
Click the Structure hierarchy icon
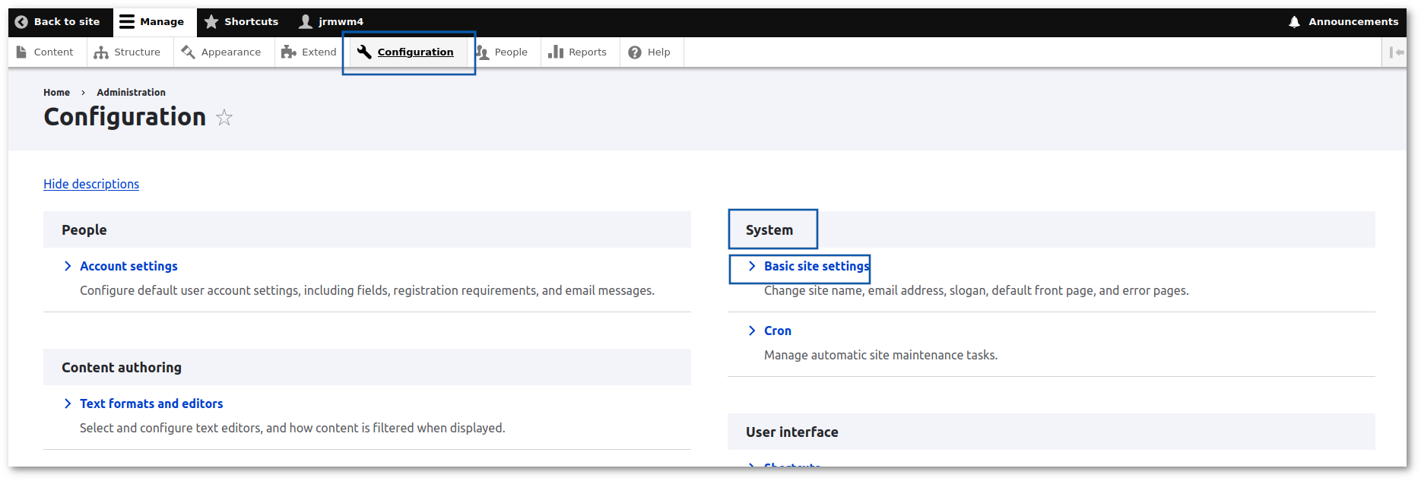click(x=101, y=52)
